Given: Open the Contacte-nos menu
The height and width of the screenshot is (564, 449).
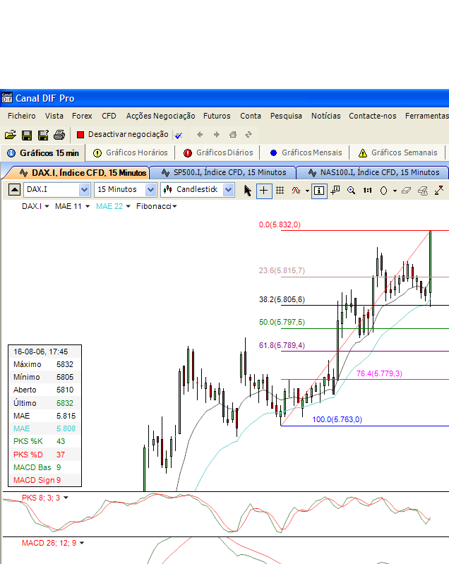Looking at the screenshot, I should 372,116.
